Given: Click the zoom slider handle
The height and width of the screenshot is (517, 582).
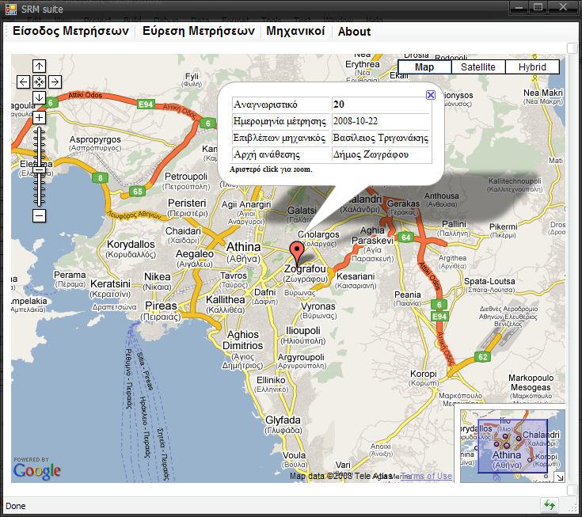Looking at the screenshot, I should [x=39, y=170].
